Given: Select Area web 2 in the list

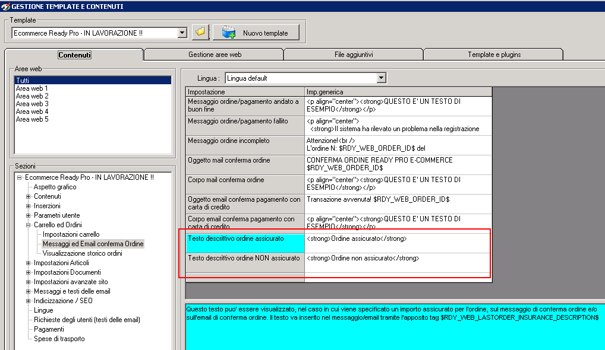Looking at the screenshot, I should tap(32, 96).
